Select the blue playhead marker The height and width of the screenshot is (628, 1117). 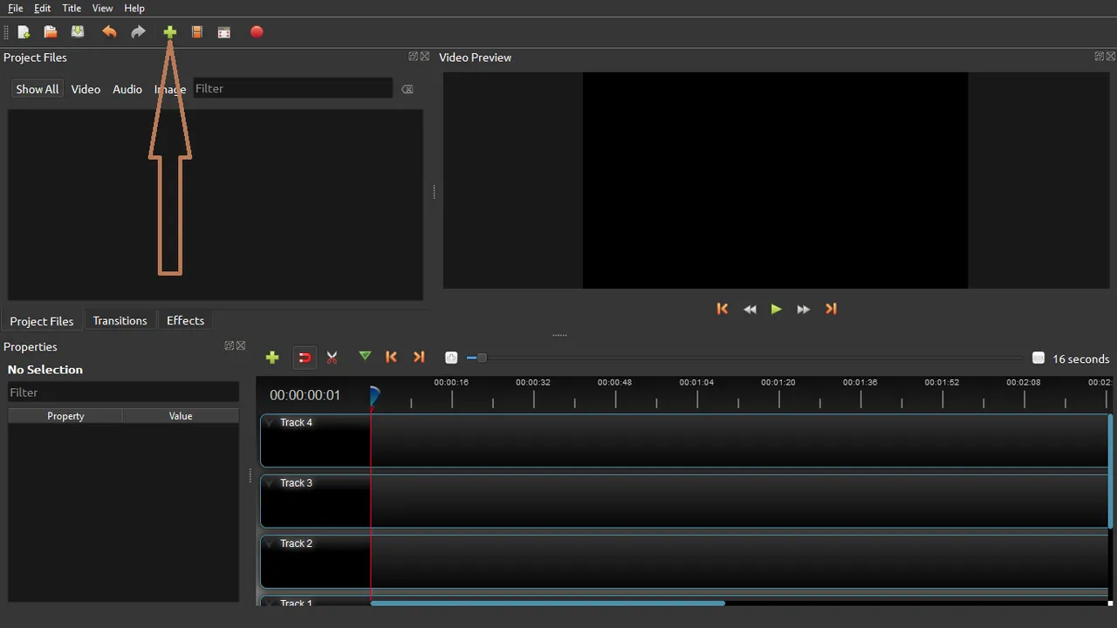(374, 395)
